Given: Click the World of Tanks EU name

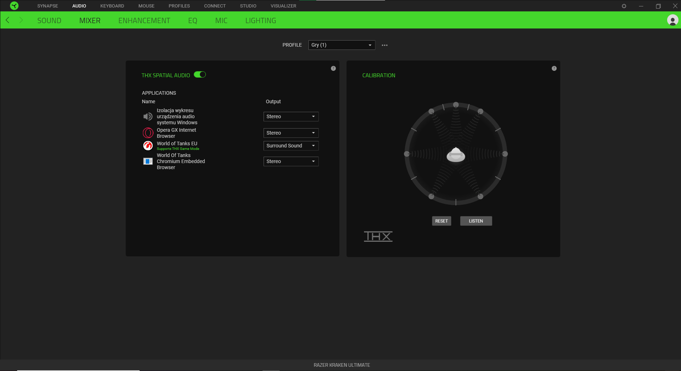Looking at the screenshot, I should click(x=177, y=143).
